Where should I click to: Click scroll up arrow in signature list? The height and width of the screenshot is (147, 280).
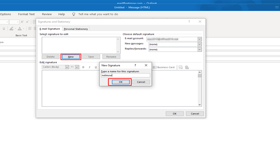click(118, 39)
